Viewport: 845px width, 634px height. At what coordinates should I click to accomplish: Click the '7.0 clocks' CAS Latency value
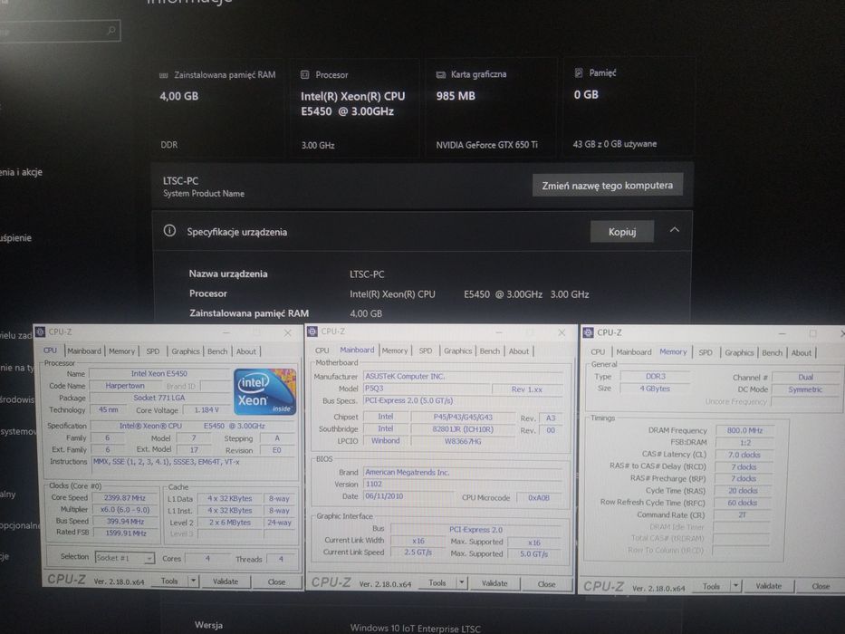click(744, 455)
